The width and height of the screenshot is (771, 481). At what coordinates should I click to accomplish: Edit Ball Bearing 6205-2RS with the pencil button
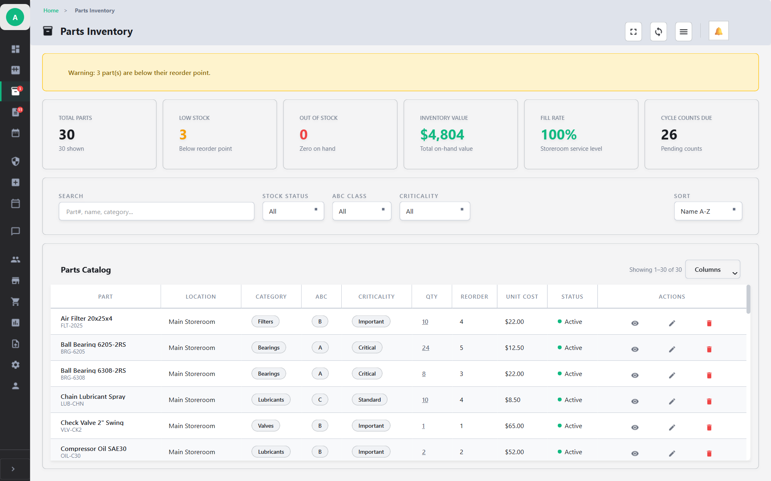coord(672,349)
